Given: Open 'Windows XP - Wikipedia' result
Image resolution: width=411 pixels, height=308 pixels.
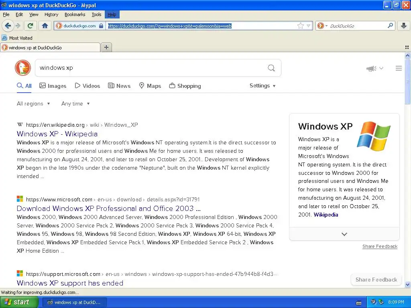Looking at the screenshot, I should coord(57,134).
